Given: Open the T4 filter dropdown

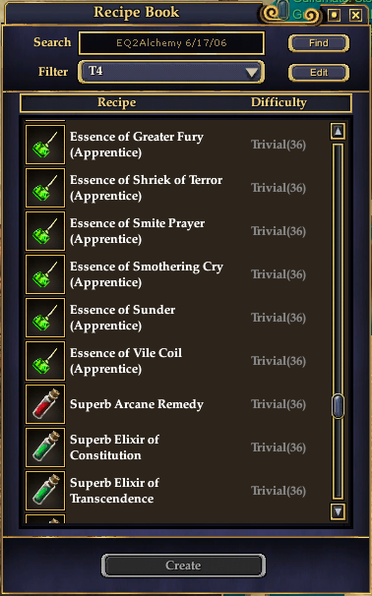Looking at the screenshot, I should click(171, 72).
